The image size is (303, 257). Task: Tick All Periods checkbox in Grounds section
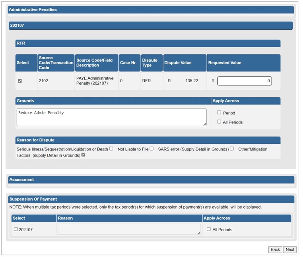pos(219,122)
